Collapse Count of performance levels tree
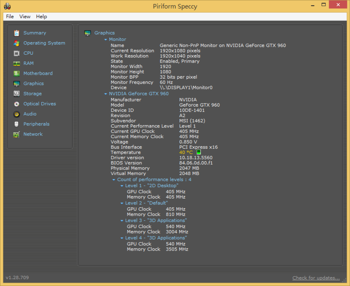The image size is (350, 286). [114, 180]
